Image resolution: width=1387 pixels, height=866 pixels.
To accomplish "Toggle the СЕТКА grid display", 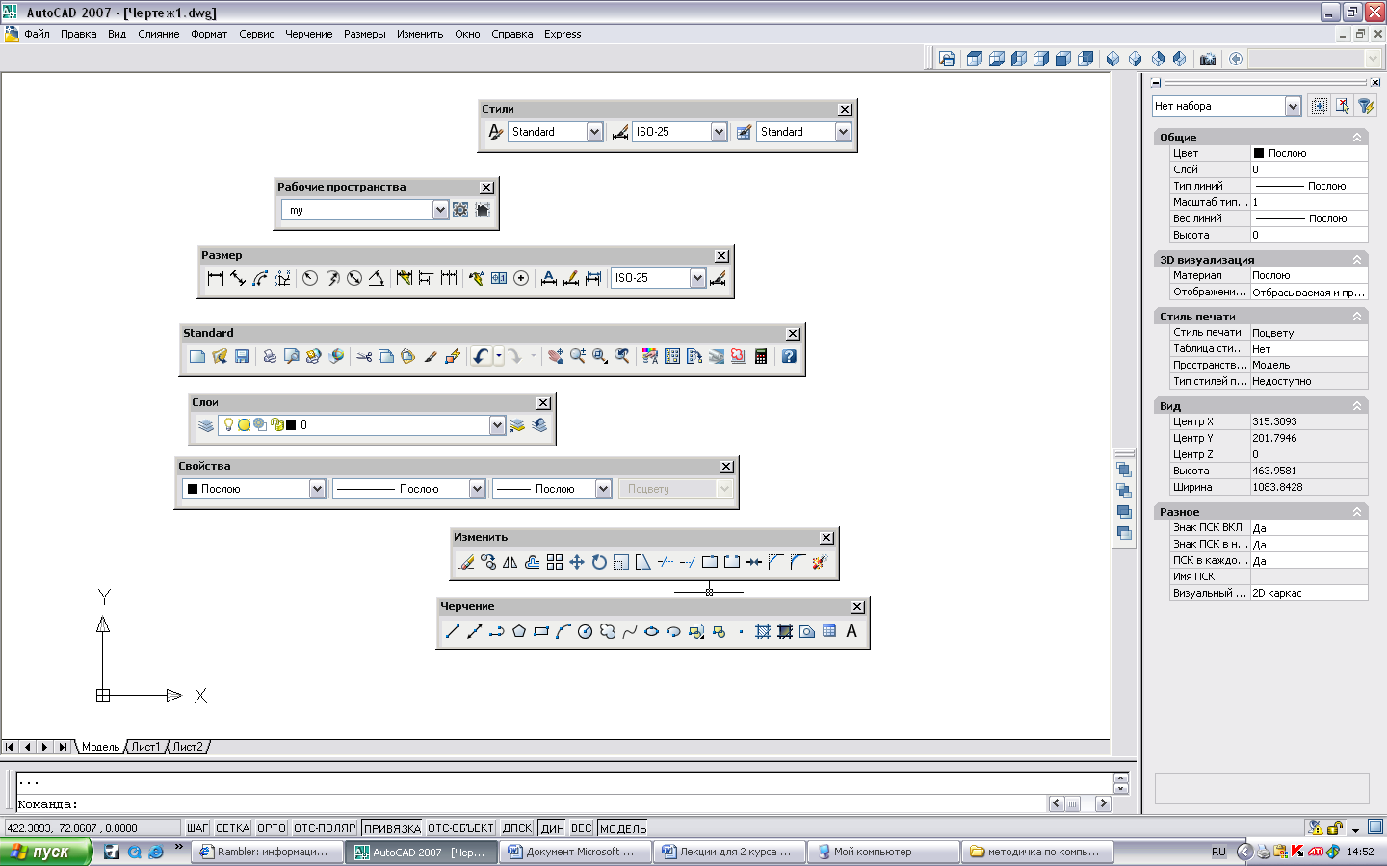I will pyautogui.click(x=232, y=828).
